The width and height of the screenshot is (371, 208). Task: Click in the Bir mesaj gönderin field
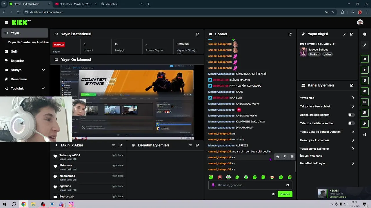(x=250, y=185)
